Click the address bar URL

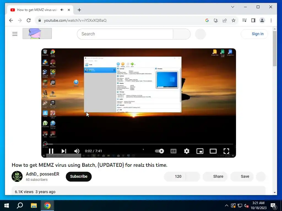pyautogui.click(x=75, y=20)
